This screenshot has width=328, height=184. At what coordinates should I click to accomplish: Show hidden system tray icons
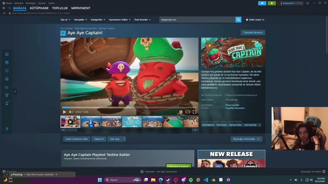click(290, 180)
